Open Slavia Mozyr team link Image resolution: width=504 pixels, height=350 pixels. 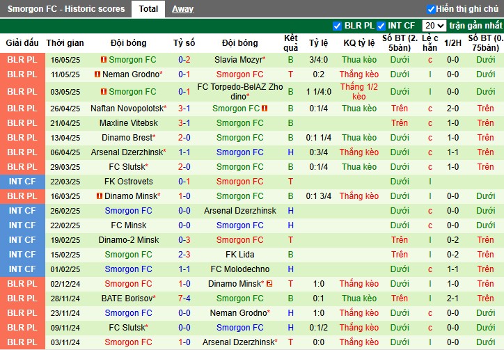click(x=239, y=60)
